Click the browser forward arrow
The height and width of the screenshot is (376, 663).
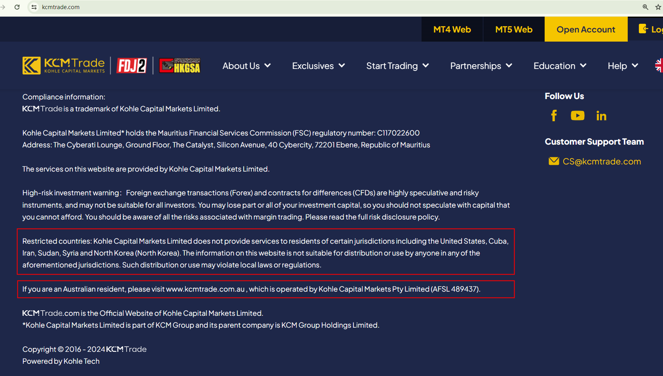click(3, 7)
